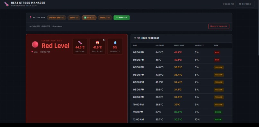Click the stopwatch icon beside 12-Hour Forecast

(x=135, y=38)
